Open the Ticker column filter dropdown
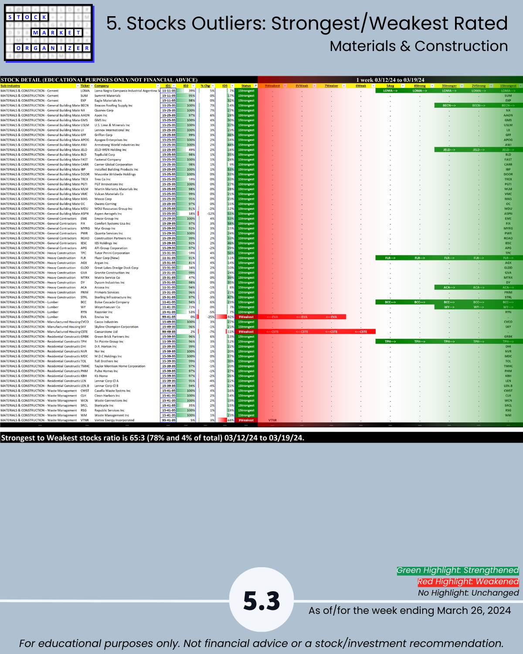The height and width of the screenshot is (654, 523). 92,86
